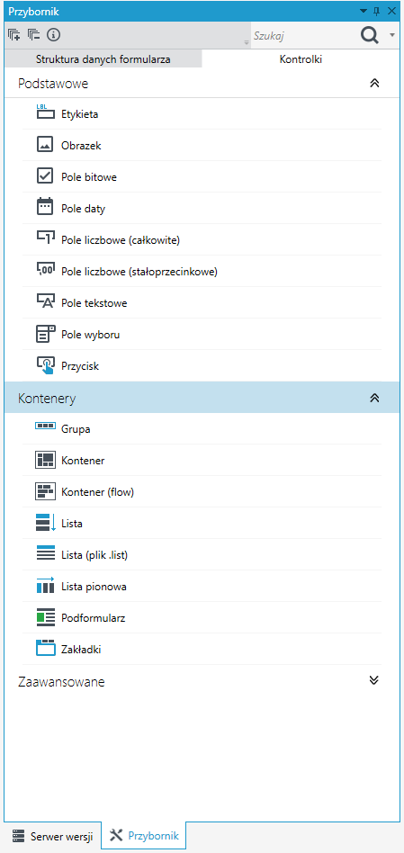Screen dimensions: 404x853
Task: Click the Pole tekstowe text
Action: point(94,303)
